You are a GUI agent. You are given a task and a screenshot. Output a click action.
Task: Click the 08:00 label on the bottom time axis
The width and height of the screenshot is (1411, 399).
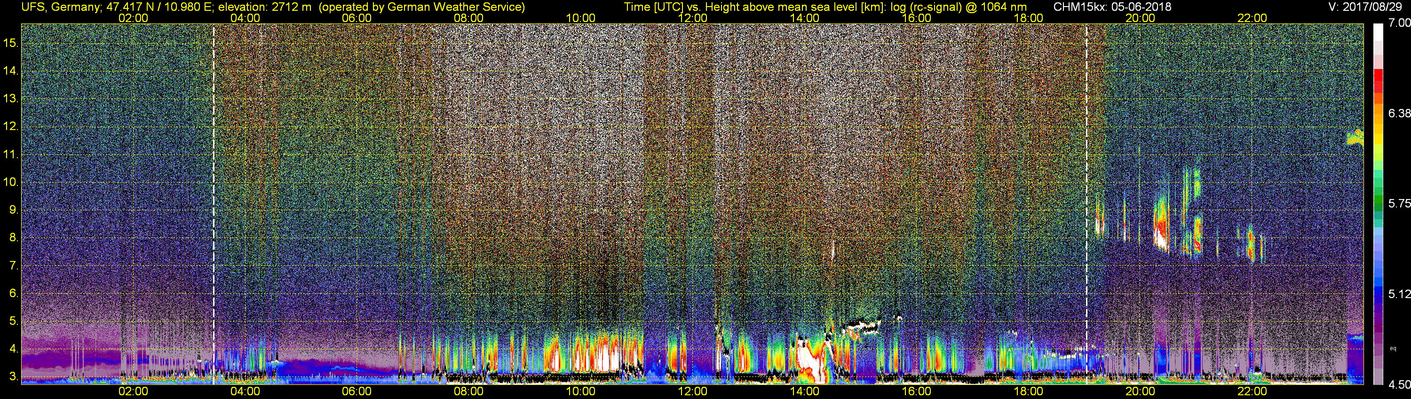[469, 391]
